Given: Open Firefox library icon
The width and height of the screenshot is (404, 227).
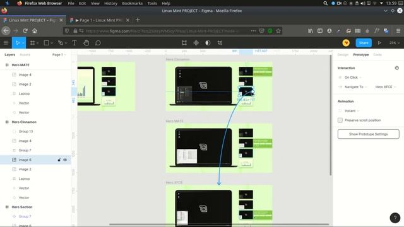Looking at the screenshot, I should click(x=311, y=31).
